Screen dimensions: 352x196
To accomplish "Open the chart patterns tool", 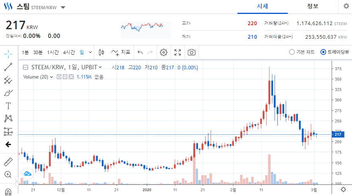I will [8, 118].
